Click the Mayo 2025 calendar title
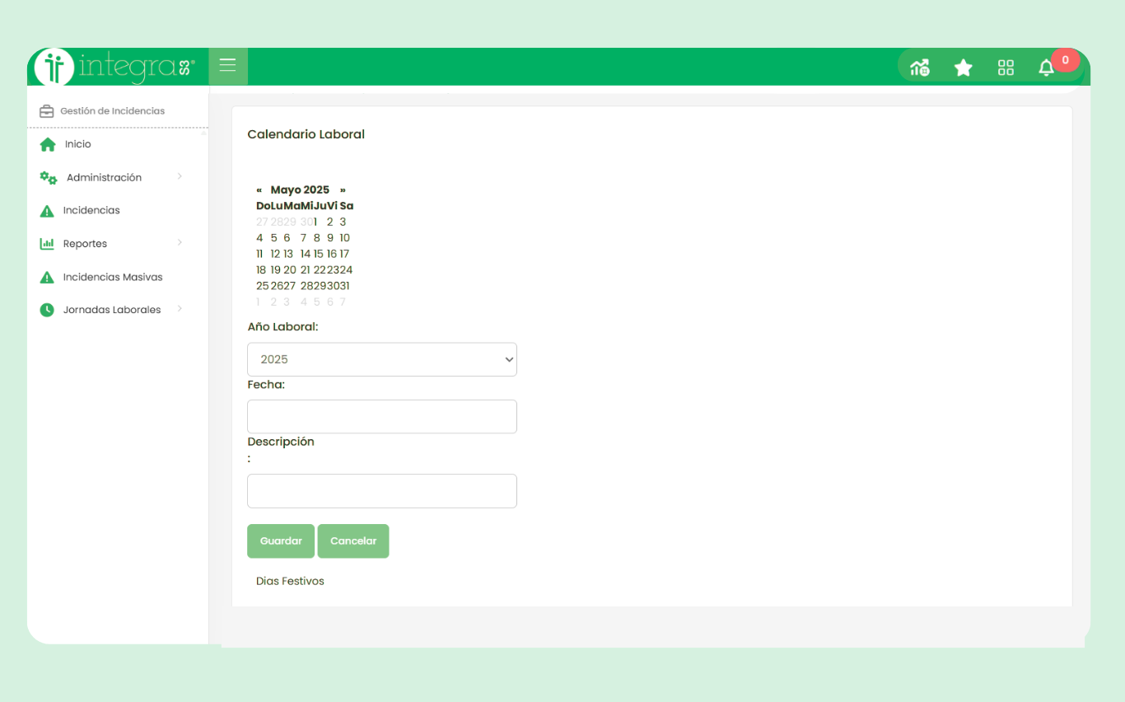Viewport: 1125px width, 702px height. [300, 190]
